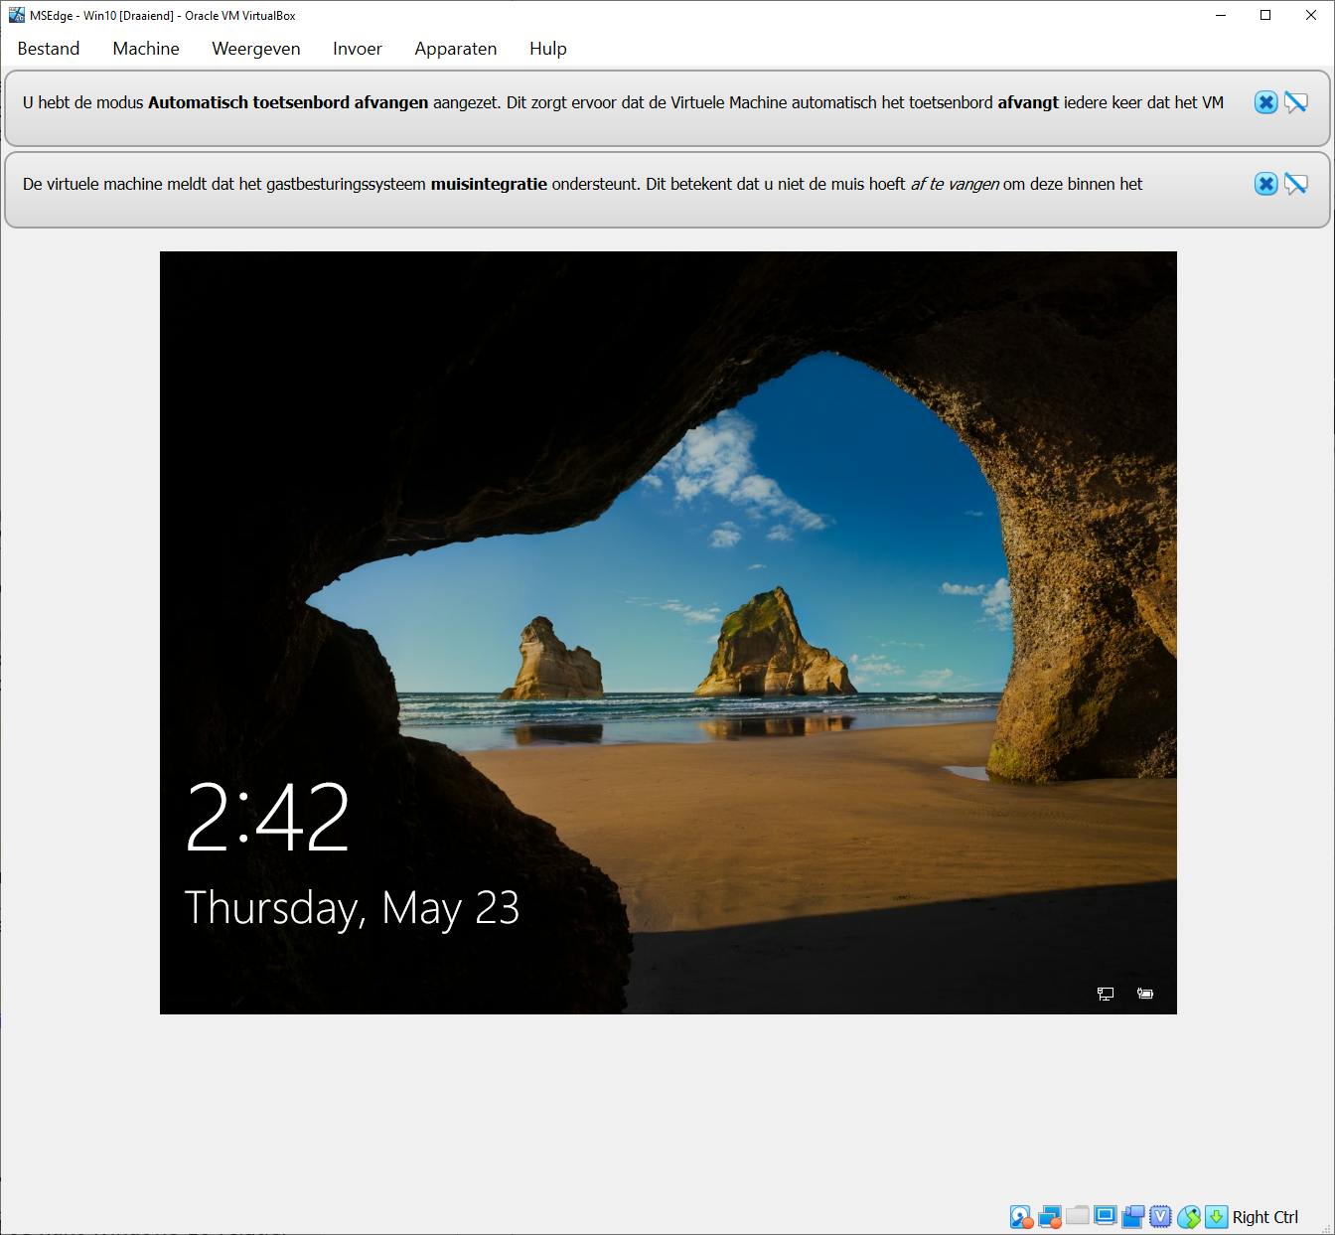Click the lock screen clock showing 2:42
This screenshot has height=1235, width=1335.
[x=267, y=817]
